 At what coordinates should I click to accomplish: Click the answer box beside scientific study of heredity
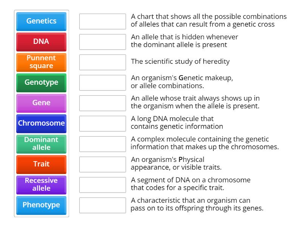tap(102, 62)
